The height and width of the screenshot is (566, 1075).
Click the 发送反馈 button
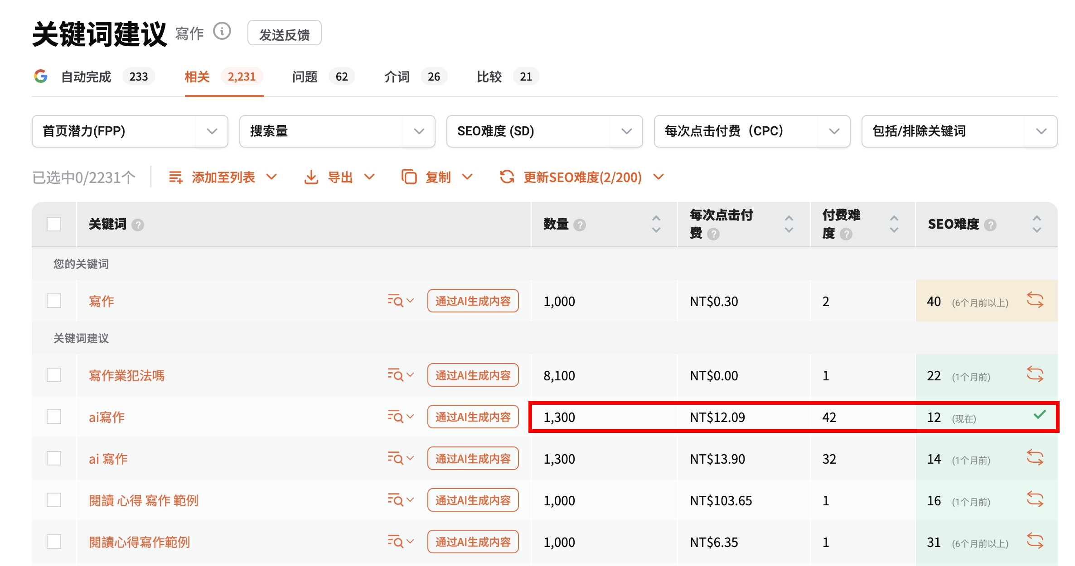click(x=284, y=33)
